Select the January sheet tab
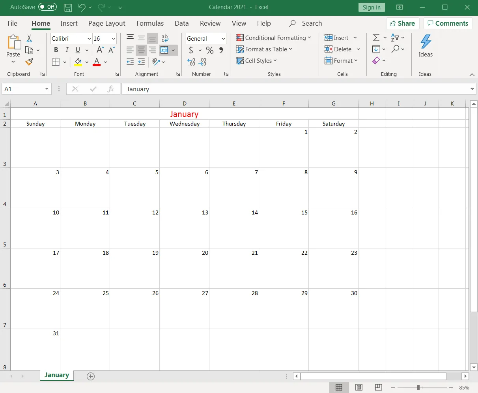 coord(56,376)
